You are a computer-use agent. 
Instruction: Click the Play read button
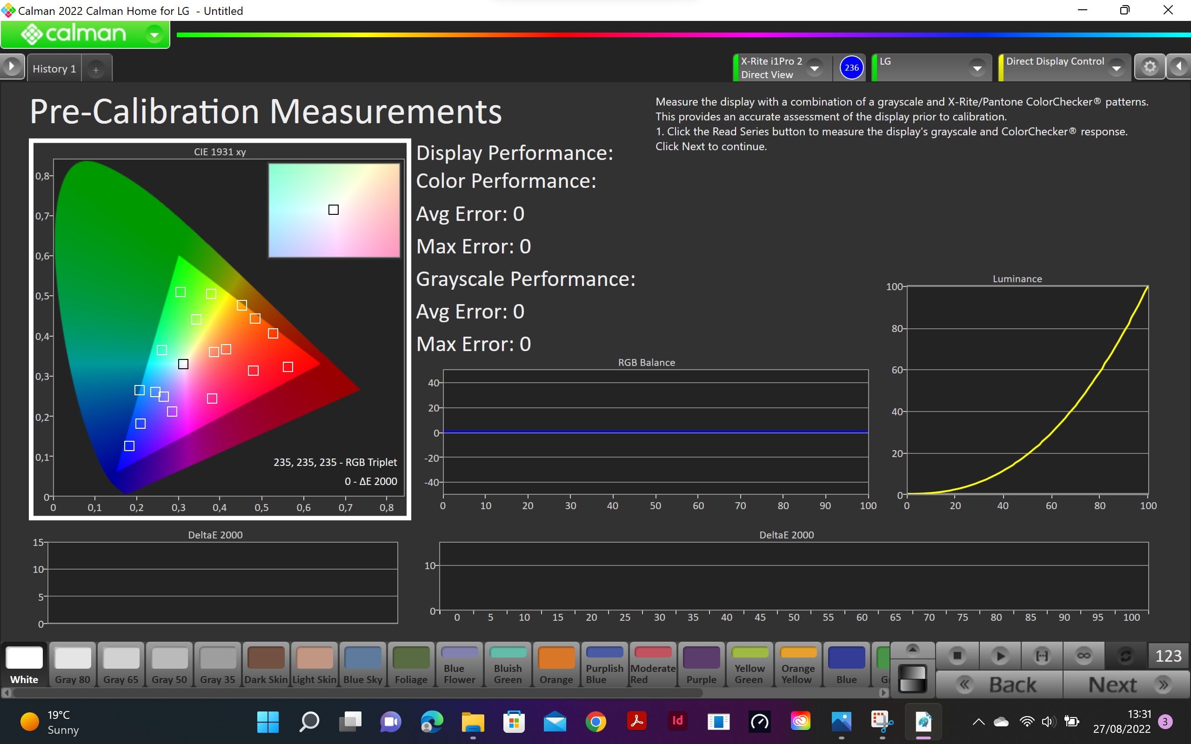click(999, 656)
